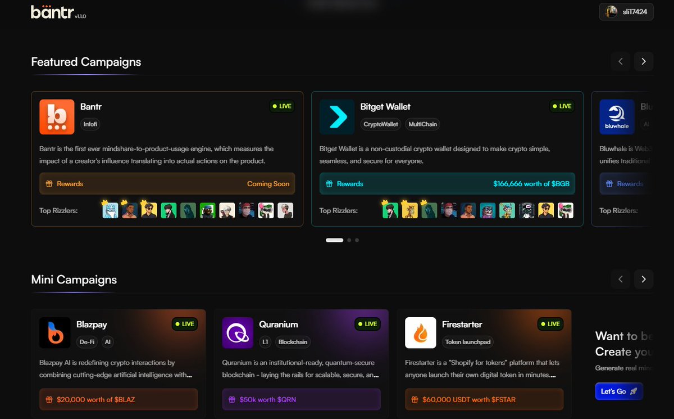674x419 pixels.
Task: Click first crowned Bitget top rizzler avatar
Action: click(390, 210)
